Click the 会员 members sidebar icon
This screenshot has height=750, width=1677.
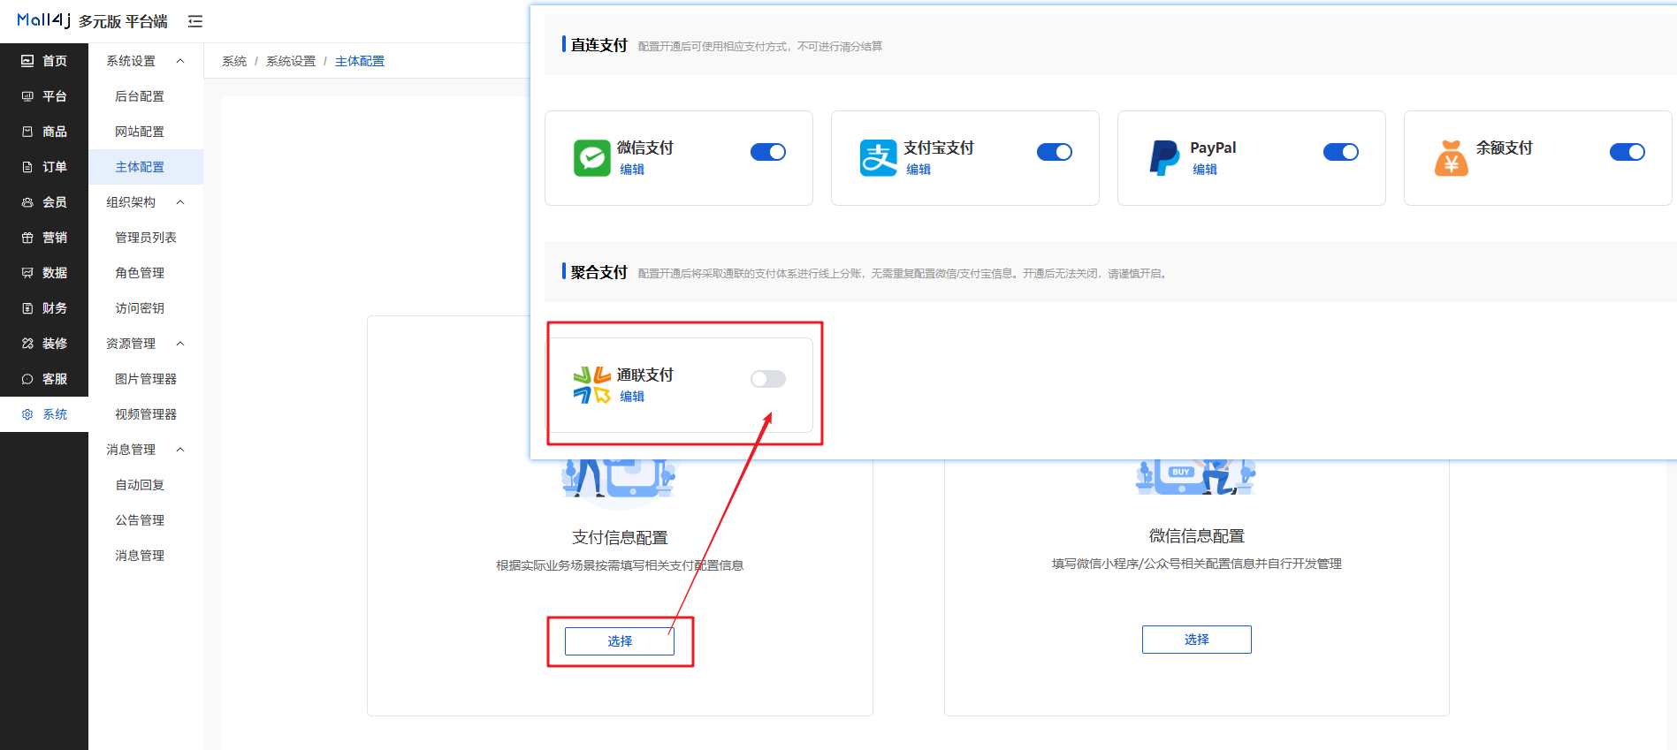(27, 202)
